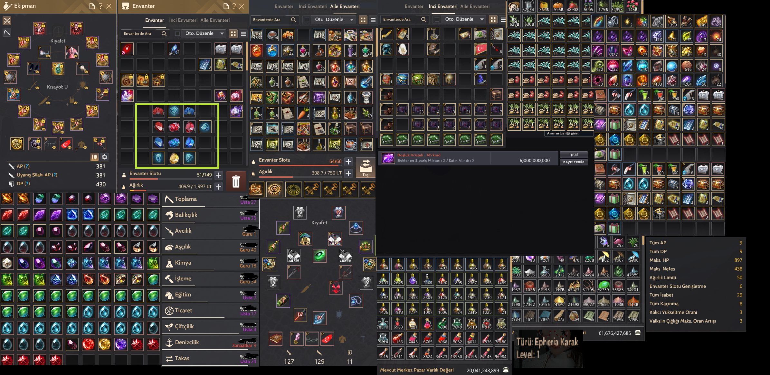Select glasses slot in Ekipman panel
The width and height of the screenshot is (770, 375).
coord(50,144)
